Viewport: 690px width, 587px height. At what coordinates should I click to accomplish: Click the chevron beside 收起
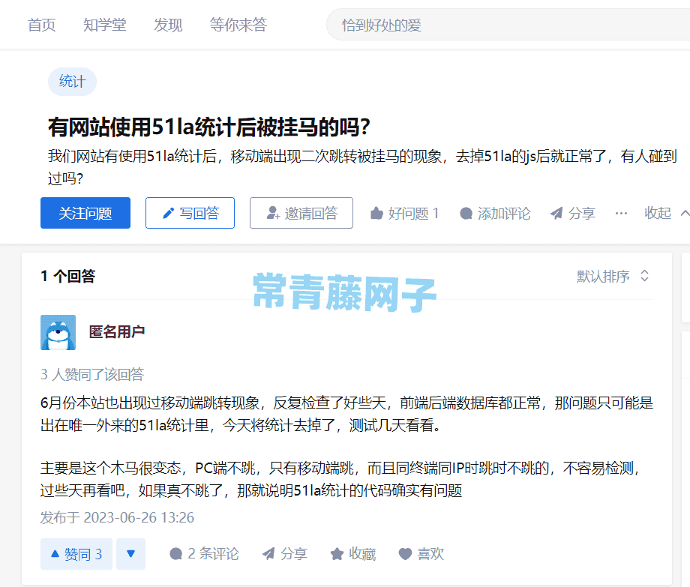(x=685, y=213)
